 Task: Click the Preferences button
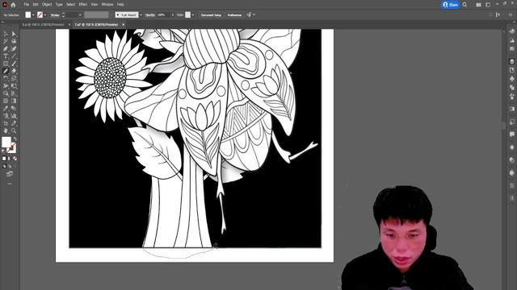(x=234, y=14)
